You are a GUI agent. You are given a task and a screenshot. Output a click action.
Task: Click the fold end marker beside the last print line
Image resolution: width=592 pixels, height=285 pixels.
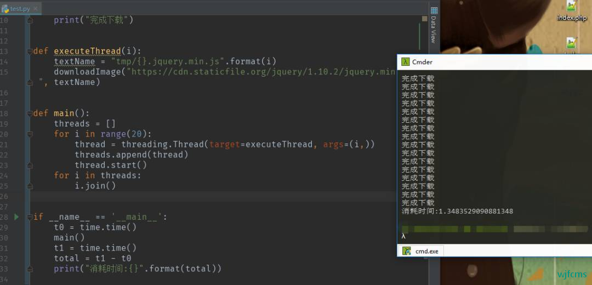click(x=30, y=269)
